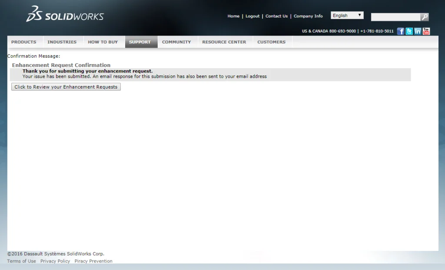Image resolution: width=445 pixels, height=270 pixels.
Task: Select the Customers menu item
Action: pyautogui.click(x=272, y=42)
